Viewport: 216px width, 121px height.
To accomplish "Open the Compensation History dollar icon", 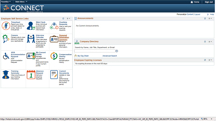I will coord(54,56).
